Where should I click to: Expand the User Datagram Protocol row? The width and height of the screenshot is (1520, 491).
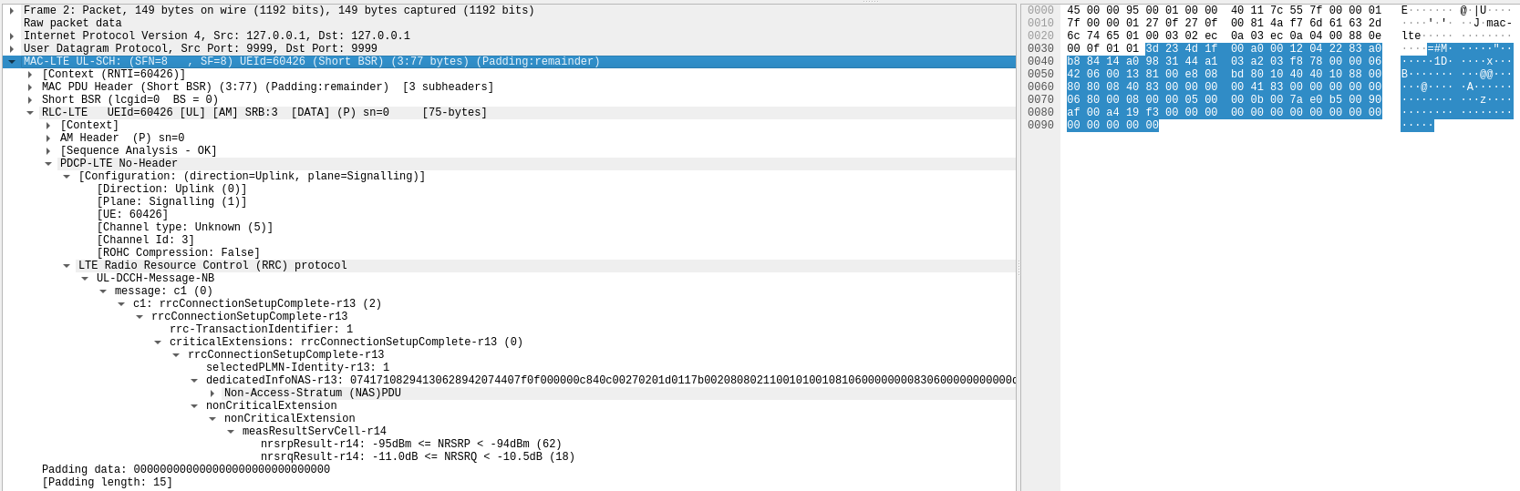pyautogui.click(x=11, y=49)
